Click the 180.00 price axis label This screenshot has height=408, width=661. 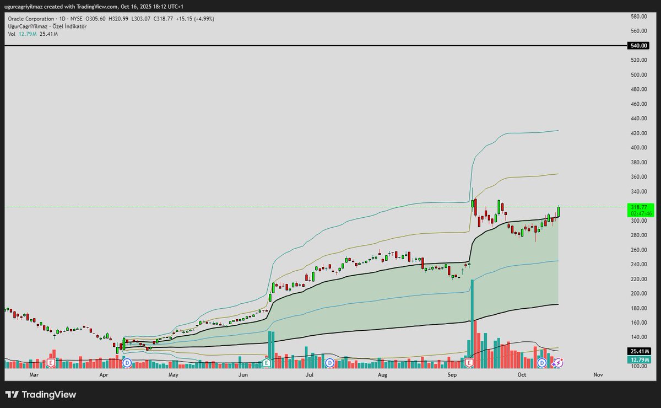638,308
